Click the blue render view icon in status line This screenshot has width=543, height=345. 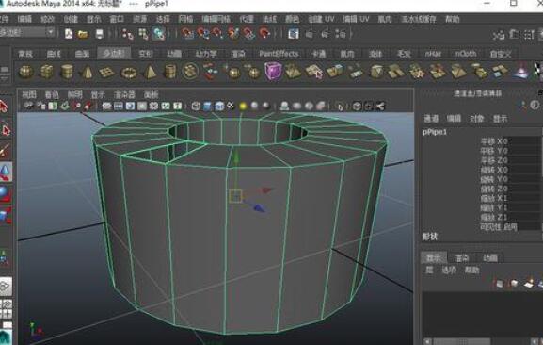pyautogui.click(x=294, y=34)
